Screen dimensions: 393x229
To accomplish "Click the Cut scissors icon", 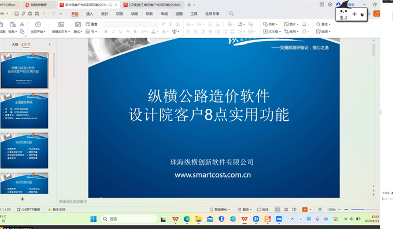I will 22,24.
